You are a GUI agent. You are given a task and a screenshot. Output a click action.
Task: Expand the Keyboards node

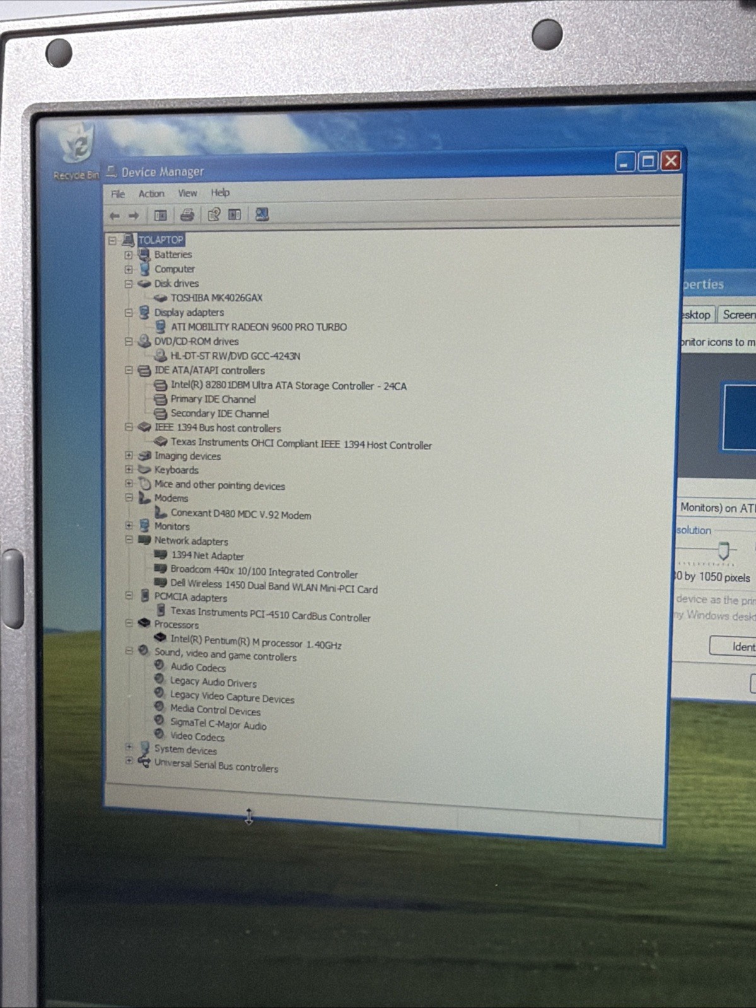[129, 470]
